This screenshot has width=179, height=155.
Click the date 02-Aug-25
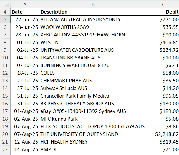[x=25, y=119]
